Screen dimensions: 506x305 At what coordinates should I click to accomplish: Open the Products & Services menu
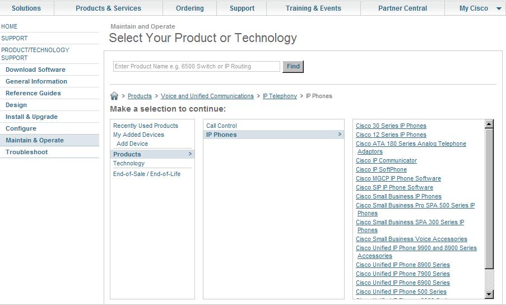[x=108, y=8]
